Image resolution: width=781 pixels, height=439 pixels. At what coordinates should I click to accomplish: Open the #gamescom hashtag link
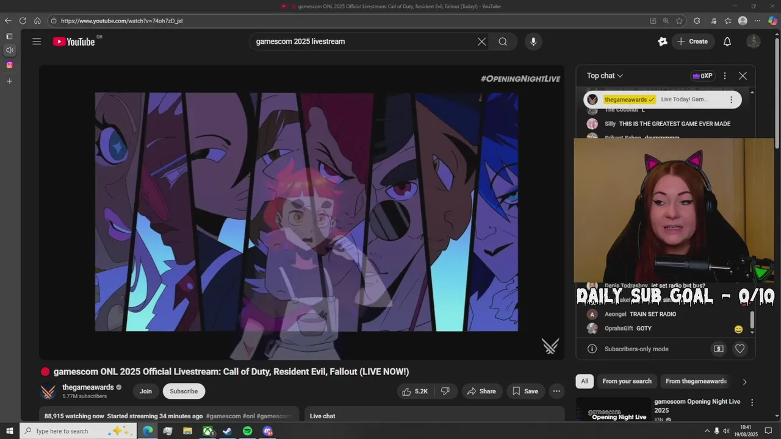[223, 416]
